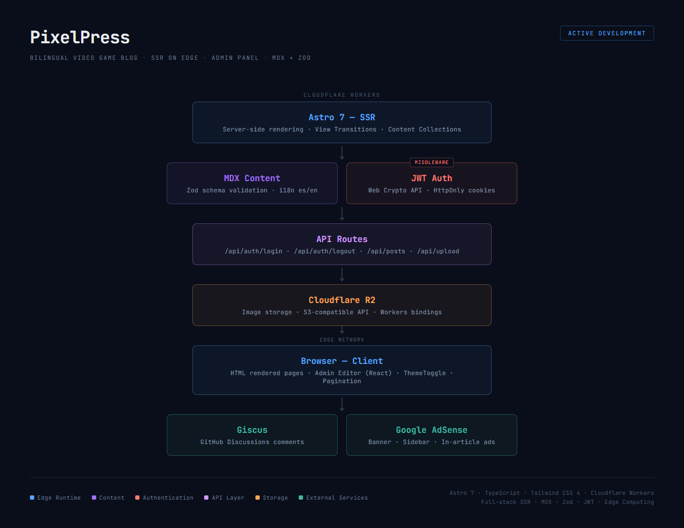The width and height of the screenshot is (684, 528).
Task: Click the Storage legend label
Action: (x=275, y=498)
